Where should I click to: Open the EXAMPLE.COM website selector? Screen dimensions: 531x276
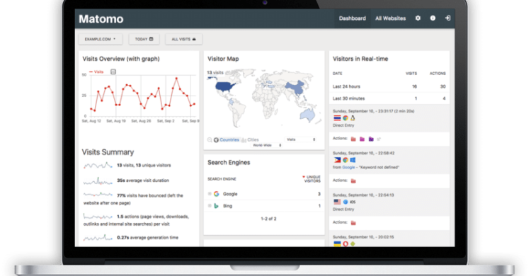(101, 40)
